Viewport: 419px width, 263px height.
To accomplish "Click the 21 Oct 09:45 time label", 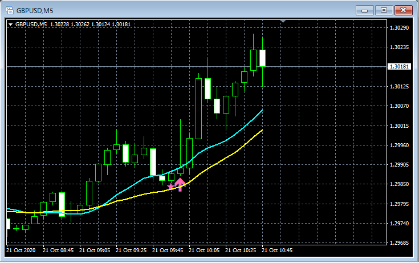I will [x=168, y=250].
